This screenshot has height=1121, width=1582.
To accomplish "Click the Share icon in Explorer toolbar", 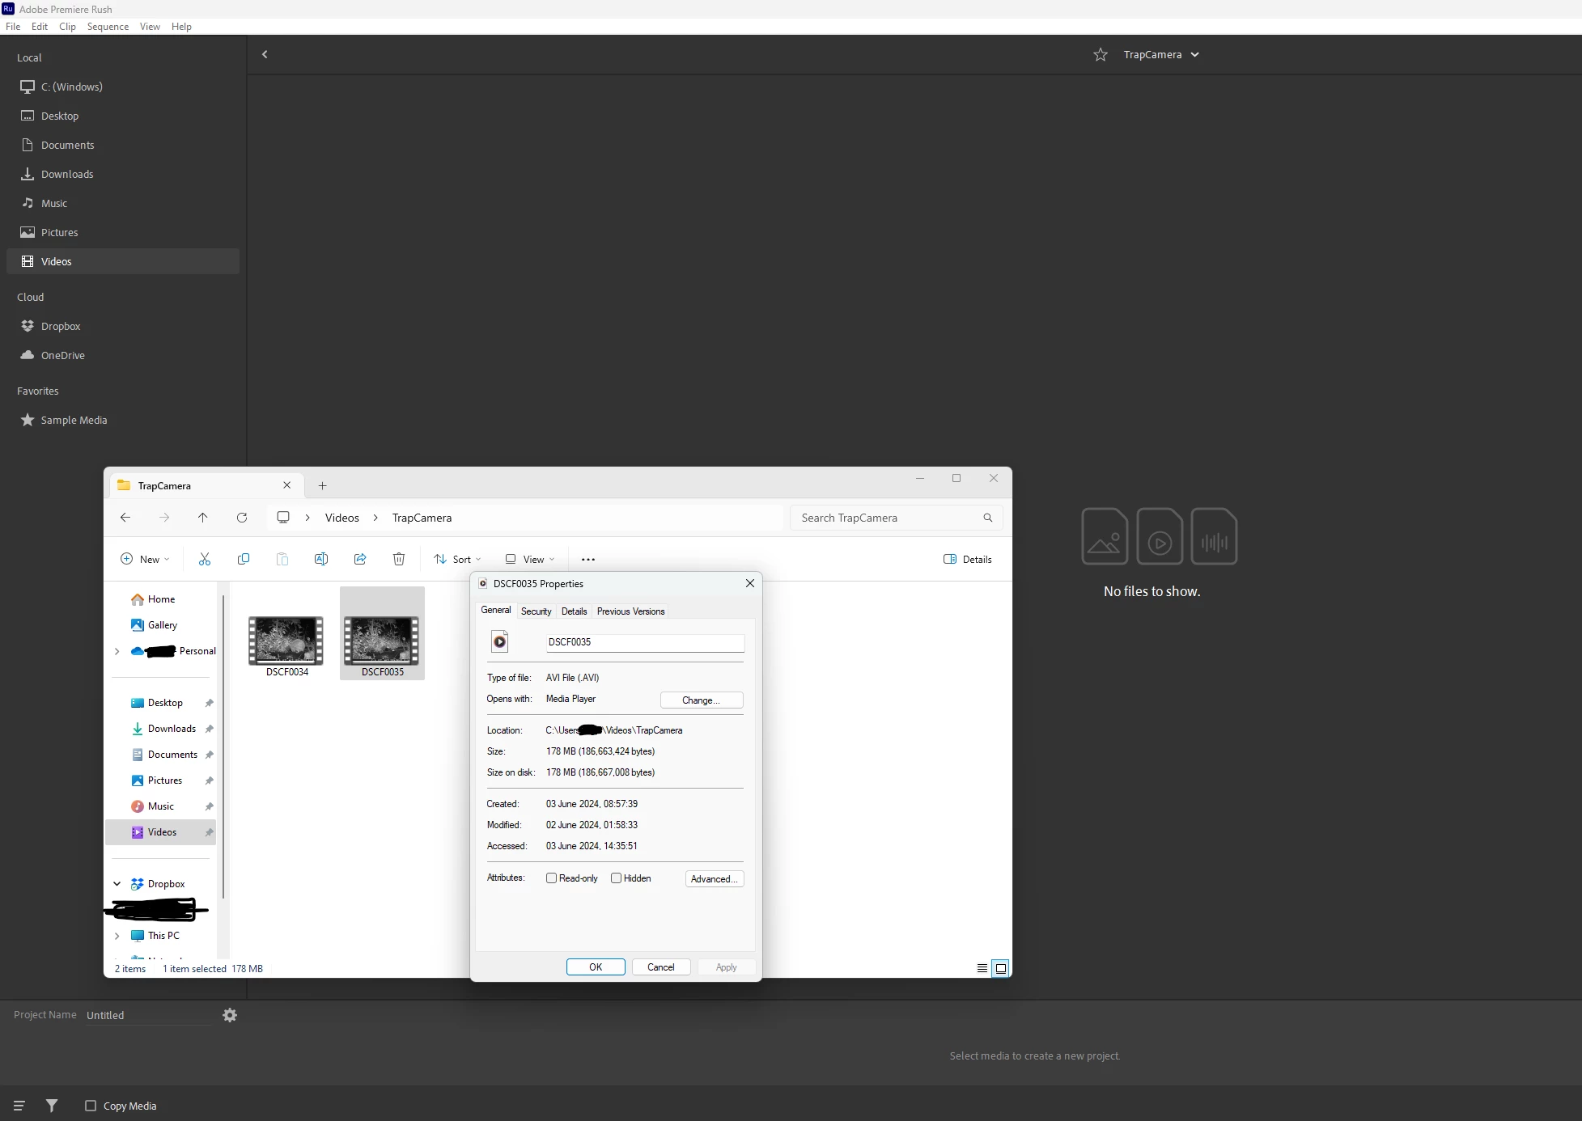I will (360, 560).
